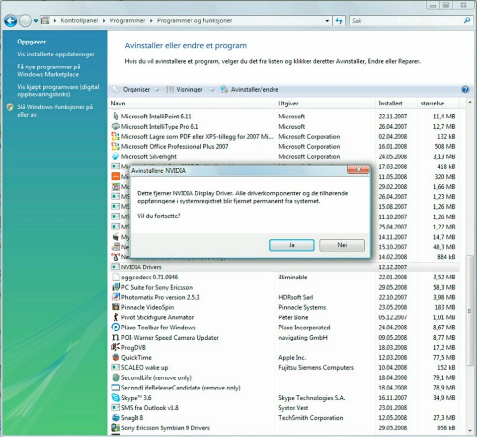Click the forward navigation arrow
The width and height of the screenshot is (477, 437).
25,21
